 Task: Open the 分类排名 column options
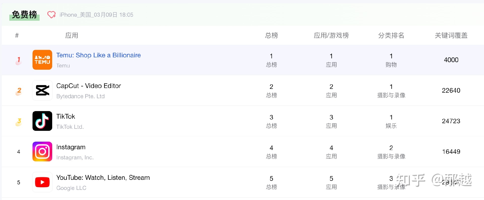coord(391,35)
